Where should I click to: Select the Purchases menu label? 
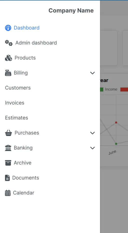27,133
